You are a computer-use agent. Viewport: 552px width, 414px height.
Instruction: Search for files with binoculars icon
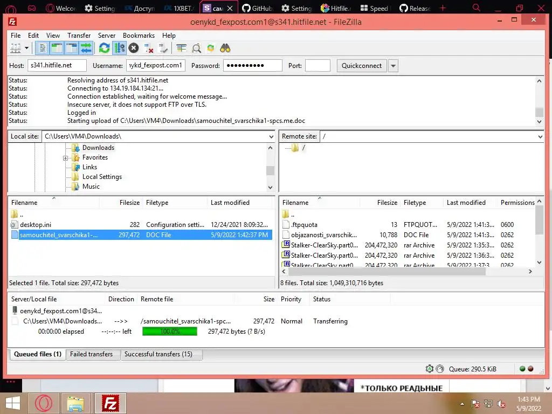(225, 48)
